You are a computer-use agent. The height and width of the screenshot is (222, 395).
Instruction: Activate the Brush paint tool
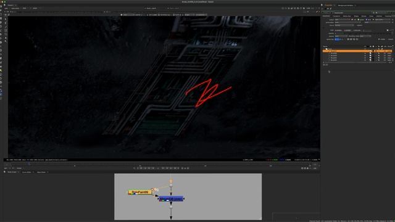click(x=6, y=30)
